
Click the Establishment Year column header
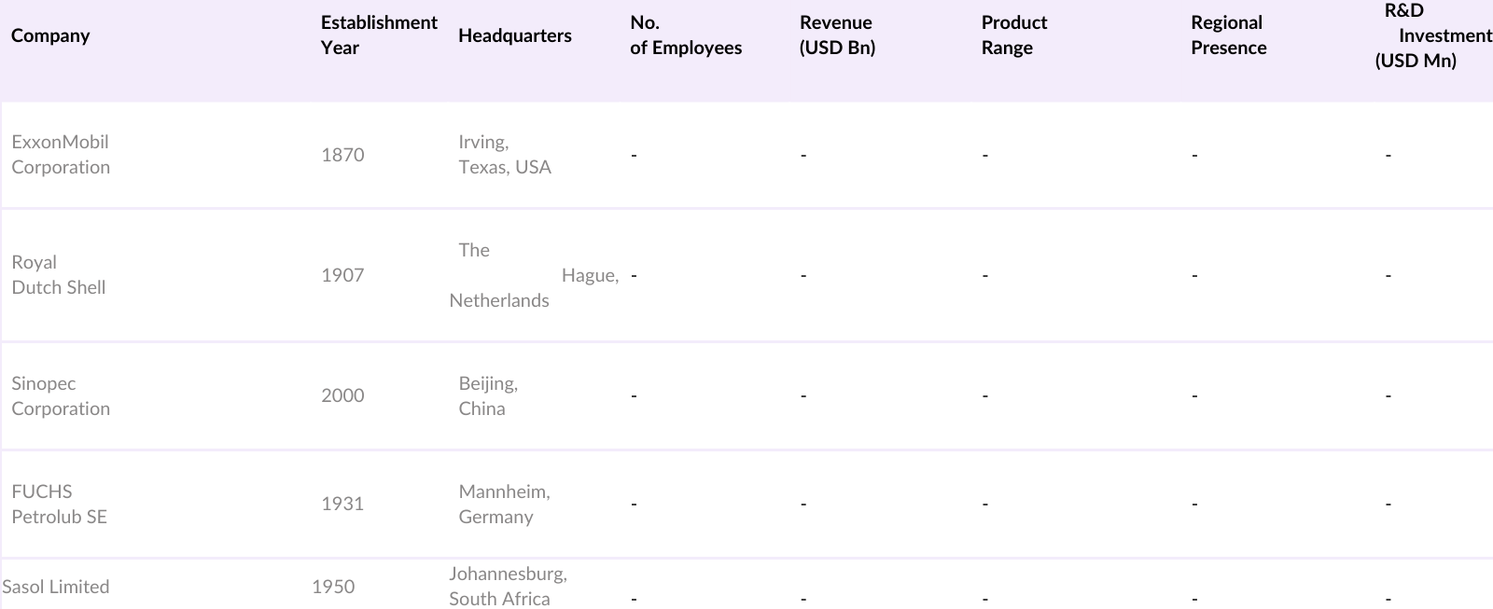[378, 35]
